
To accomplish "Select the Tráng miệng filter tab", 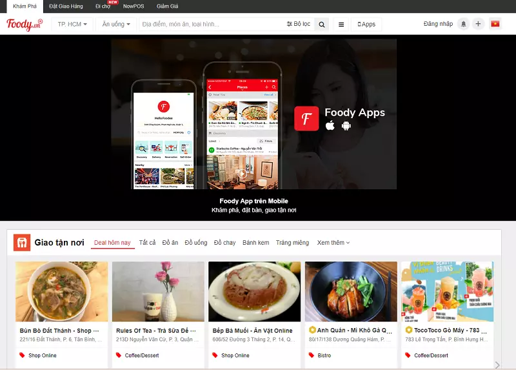I will pos(292,243).
